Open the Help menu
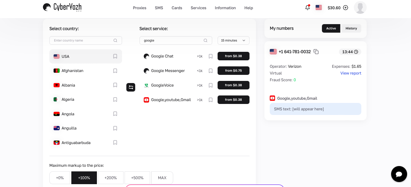This screenshot has width=411, height=187. point(248,8)
